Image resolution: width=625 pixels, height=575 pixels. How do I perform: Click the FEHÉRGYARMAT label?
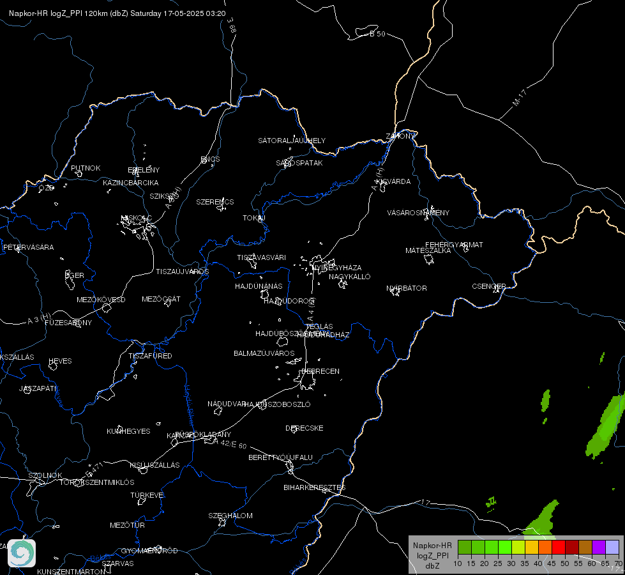click(454, 245)
